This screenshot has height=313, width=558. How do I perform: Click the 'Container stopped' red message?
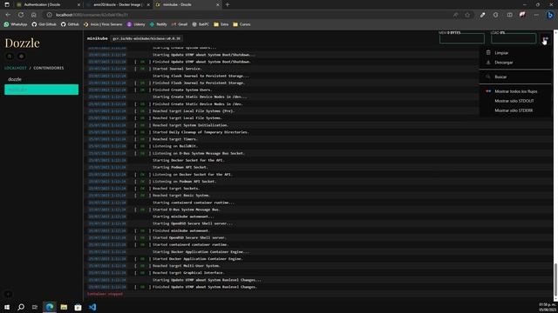click(105, 294)
